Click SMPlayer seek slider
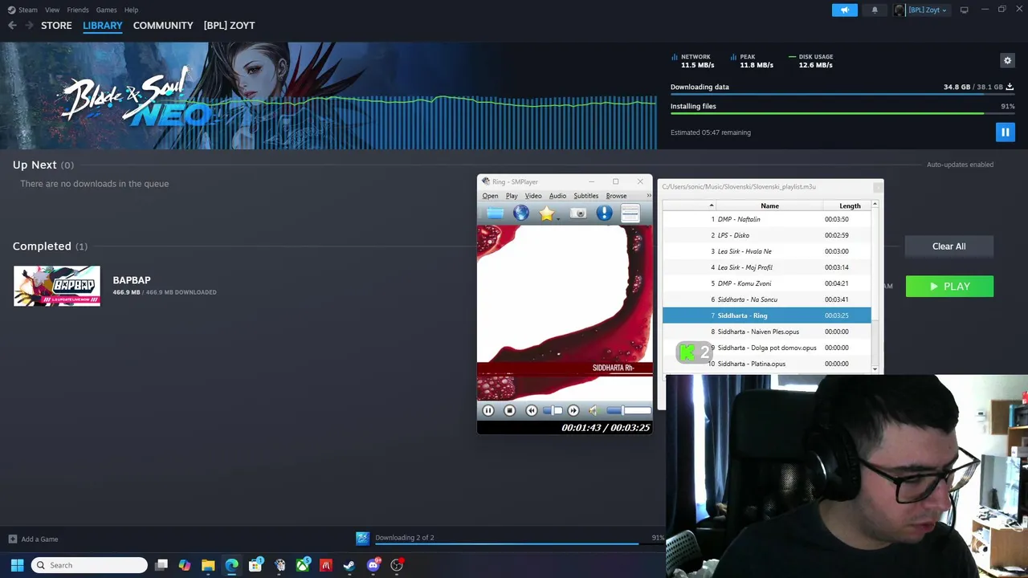 click(x=553, y=410)
